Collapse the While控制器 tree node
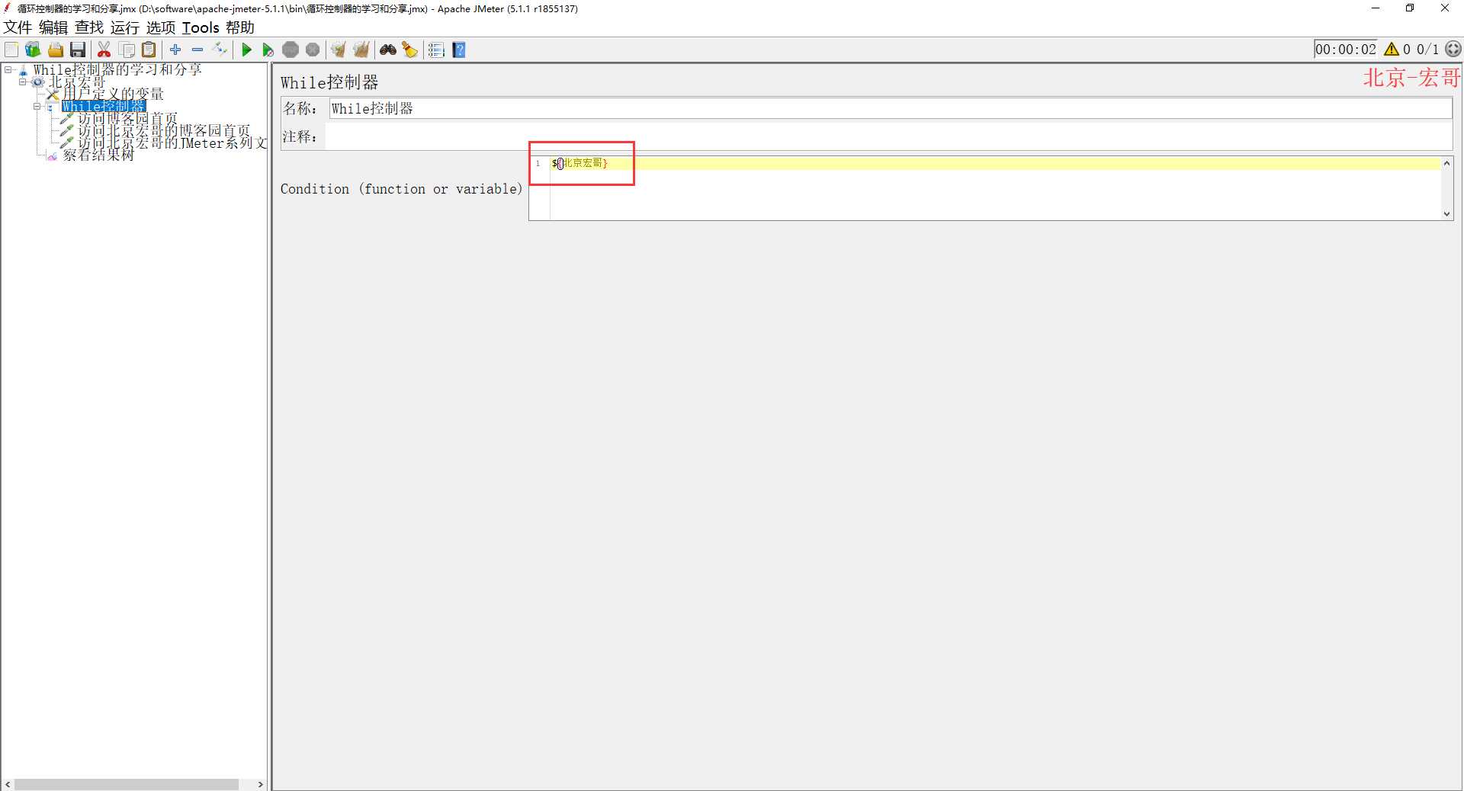The width and height of the screenshot is (1464, 791). point(37,107)
